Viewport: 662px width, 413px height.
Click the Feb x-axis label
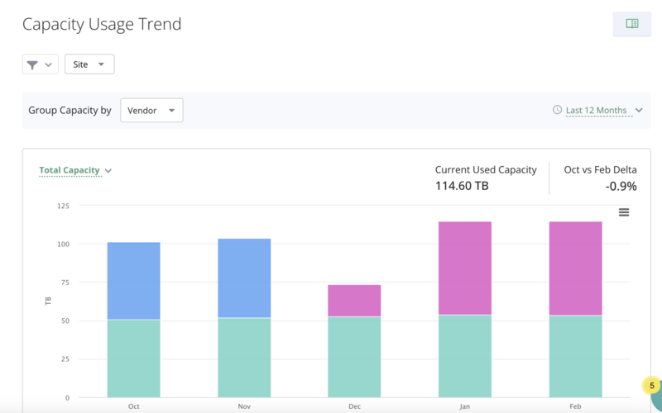tap(575, 406)
